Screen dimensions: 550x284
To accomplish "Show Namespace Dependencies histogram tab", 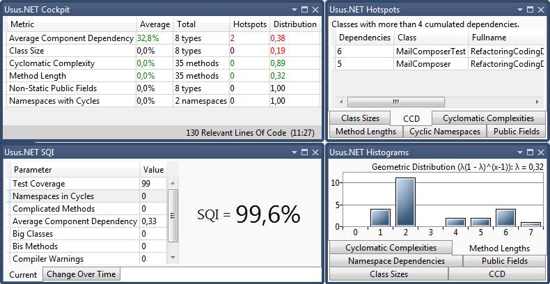I will pos(396,261).
